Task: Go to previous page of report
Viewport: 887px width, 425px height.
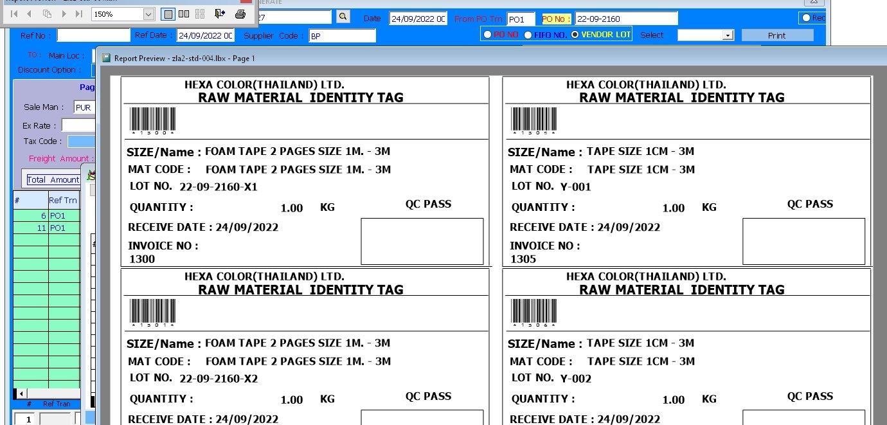Action: (x=30, y=14)
